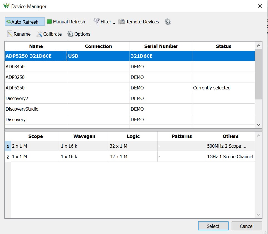Click row header number 1 in configurations
268x234 pixels.
click(8, 146)
